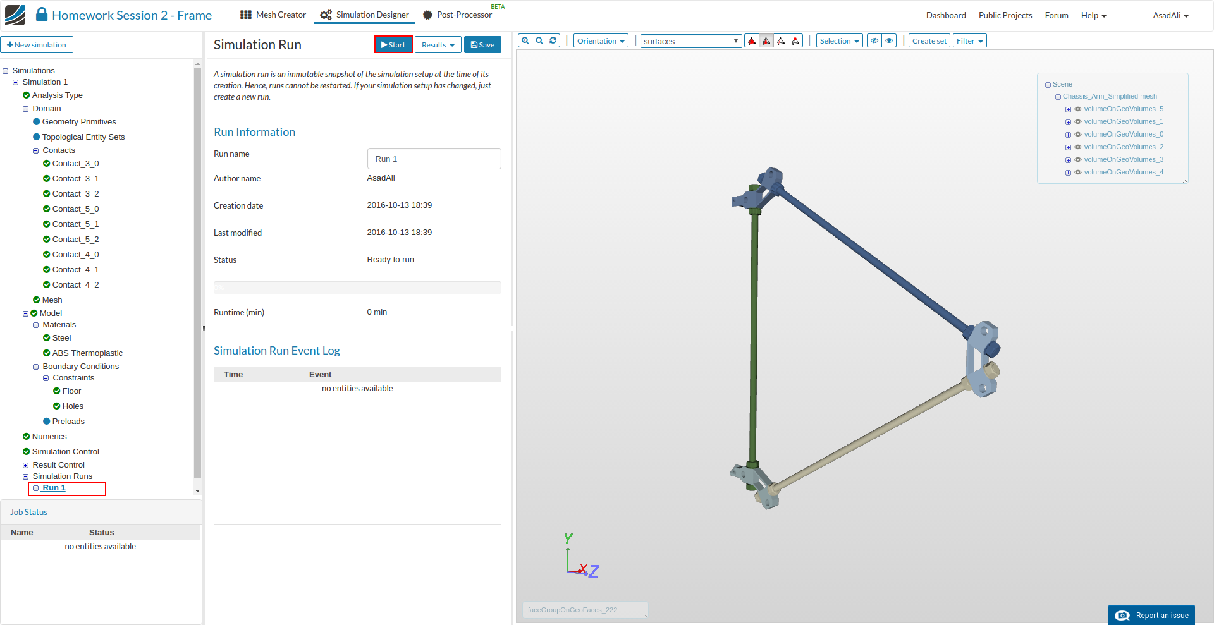1214x625 pixels.
Task: Click the hide selection crossed-eye icon
Action: [874, 40]
